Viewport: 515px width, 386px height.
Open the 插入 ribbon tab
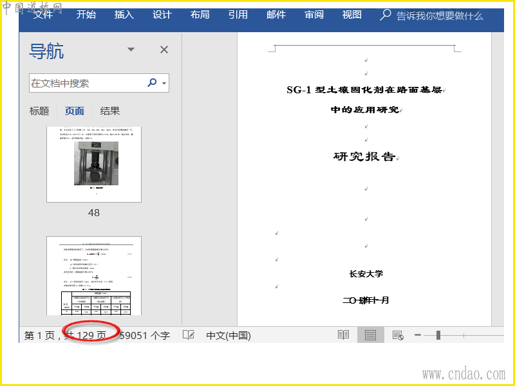pos(124,15)
